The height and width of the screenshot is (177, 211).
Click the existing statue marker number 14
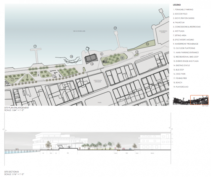point(122,58)
